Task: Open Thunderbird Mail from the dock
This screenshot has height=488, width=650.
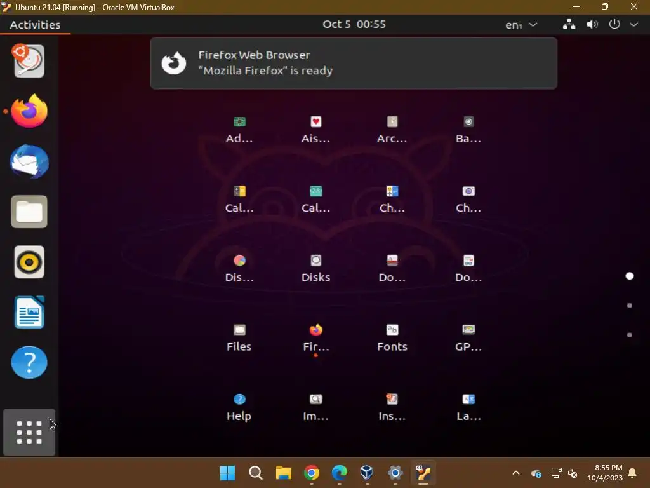Action: point(29,161)
